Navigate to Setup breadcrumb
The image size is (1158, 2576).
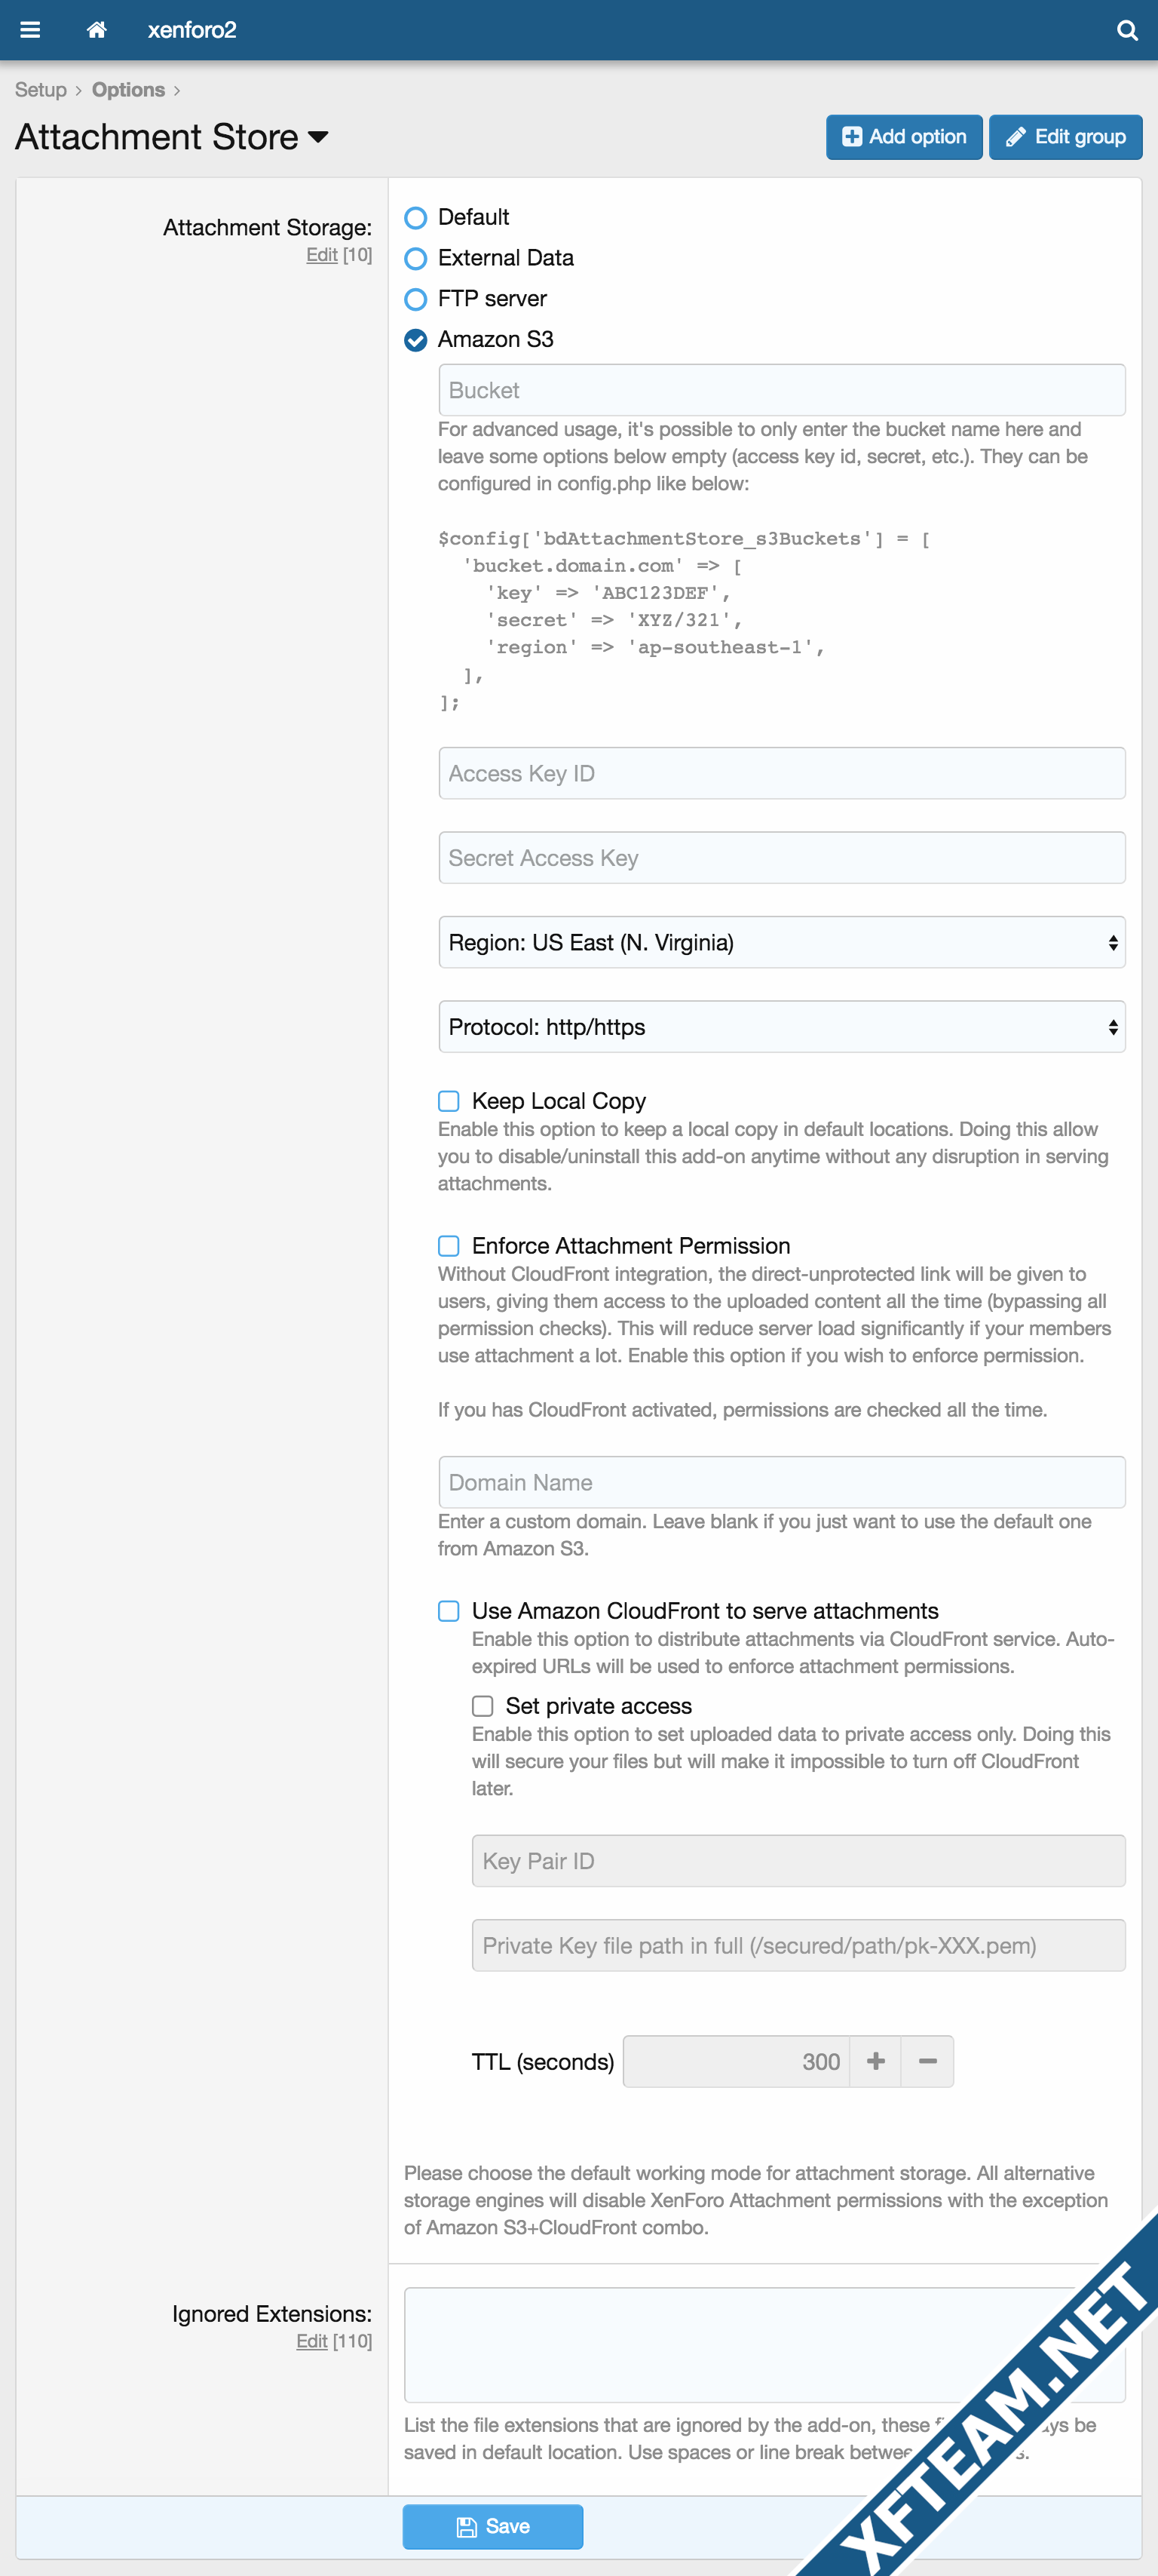click(41, 90)
